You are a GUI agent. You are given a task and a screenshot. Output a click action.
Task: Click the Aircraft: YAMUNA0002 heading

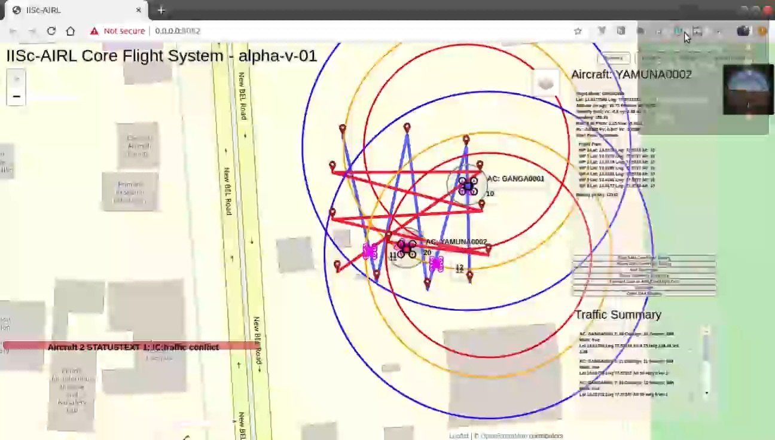pyautogui.click(x=631, y=75)
